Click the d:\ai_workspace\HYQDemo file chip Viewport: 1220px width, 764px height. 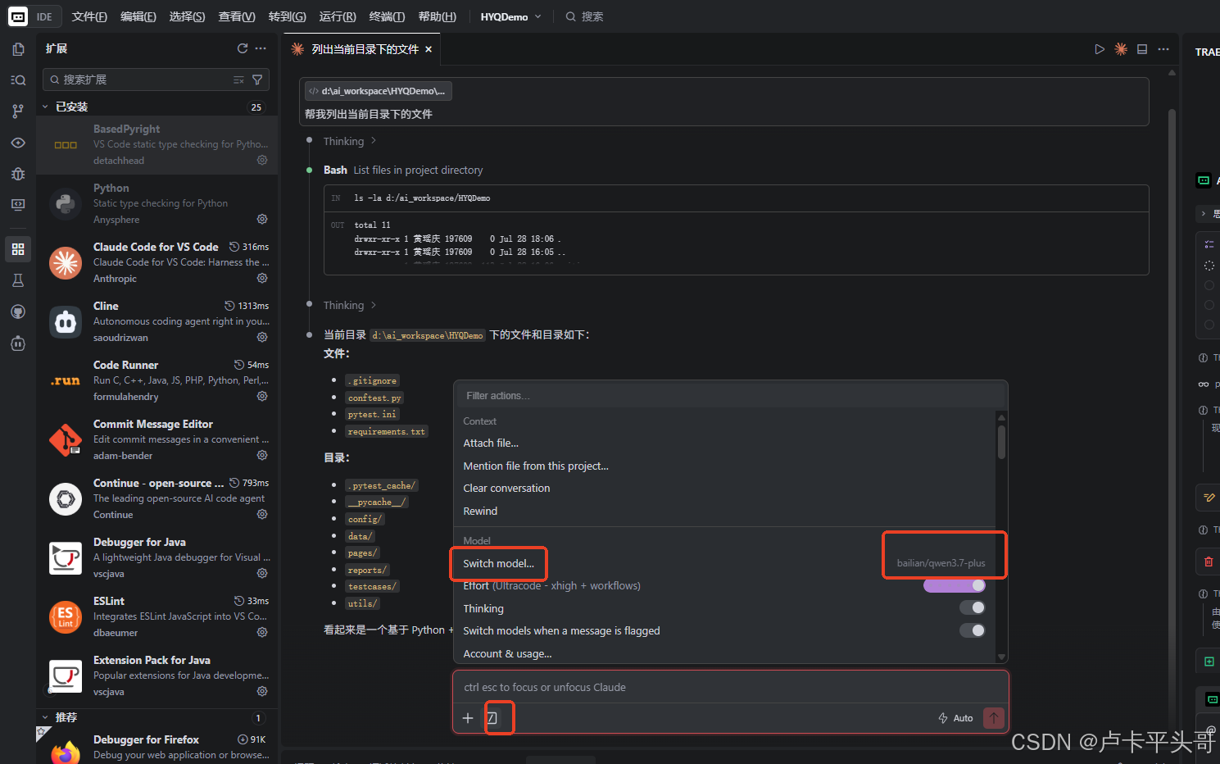pos(378,91)
